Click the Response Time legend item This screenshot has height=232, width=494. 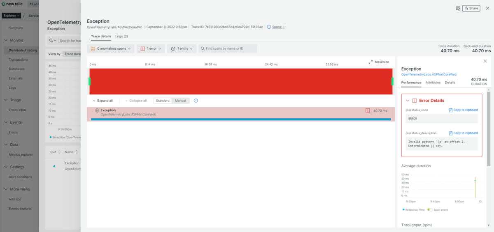pos(414,209)
